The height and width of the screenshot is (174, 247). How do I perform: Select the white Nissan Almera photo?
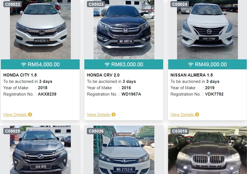tap(207, 30)
